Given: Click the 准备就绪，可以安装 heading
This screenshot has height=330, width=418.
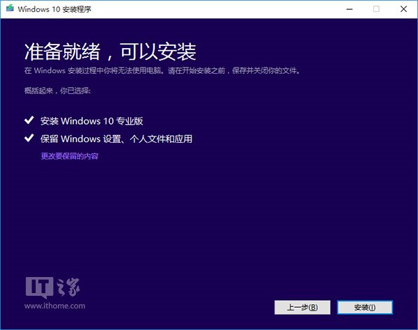Looking at the screenshot, I should point(110,52).
